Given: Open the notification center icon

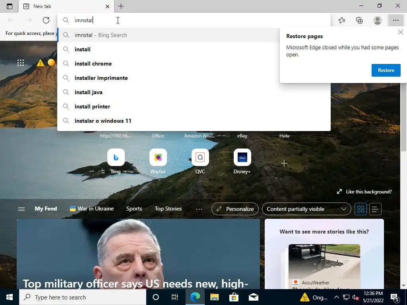Looking at the screenshot, I should coord(395,297).
